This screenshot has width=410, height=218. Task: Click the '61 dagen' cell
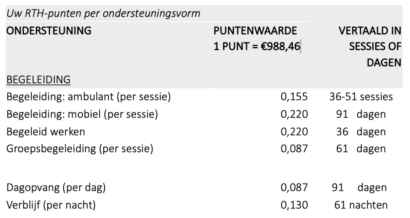[361, 149]
